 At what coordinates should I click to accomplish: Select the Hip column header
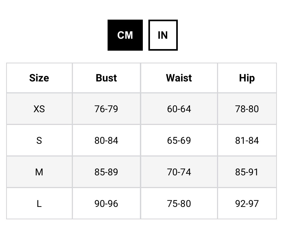click(247, 78)
